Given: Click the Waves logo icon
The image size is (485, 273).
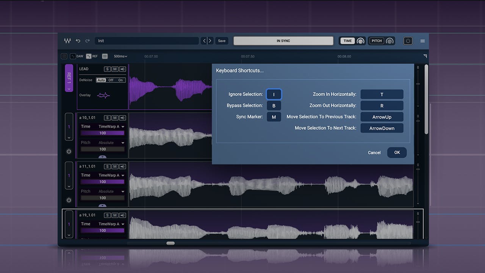Looking at the screenshot, I should 67,41.
